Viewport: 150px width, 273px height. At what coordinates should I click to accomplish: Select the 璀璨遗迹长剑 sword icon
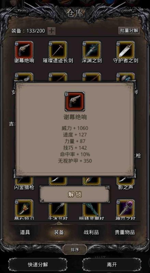58,50
